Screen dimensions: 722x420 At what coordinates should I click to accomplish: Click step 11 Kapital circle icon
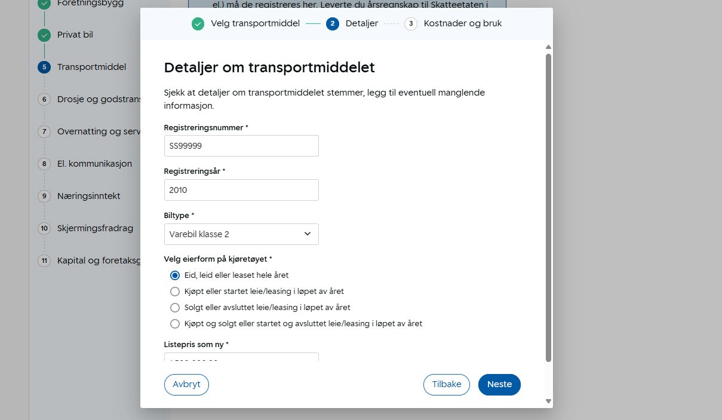pos(44,260)
